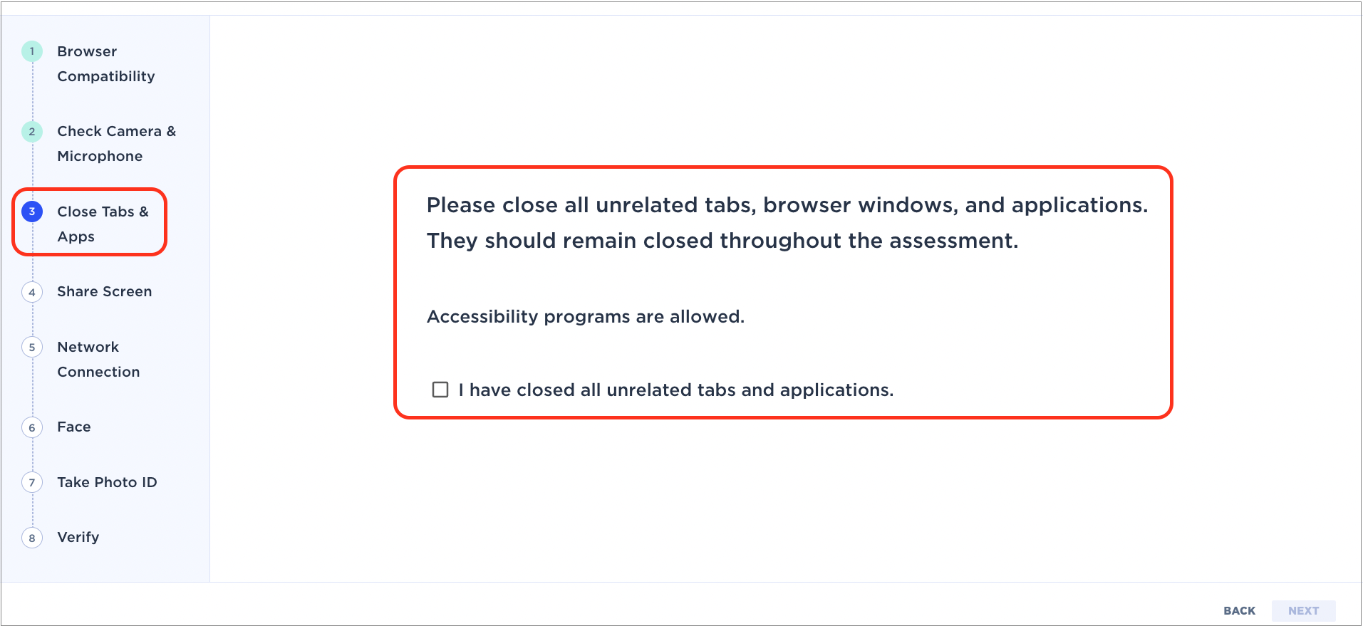Select Network Connection step

click(x=98, y=359)
